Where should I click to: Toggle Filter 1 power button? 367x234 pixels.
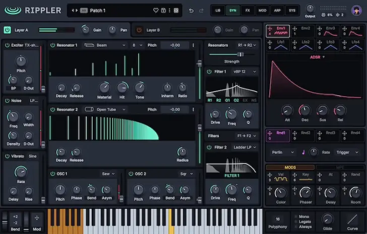[x=209, y=71]
